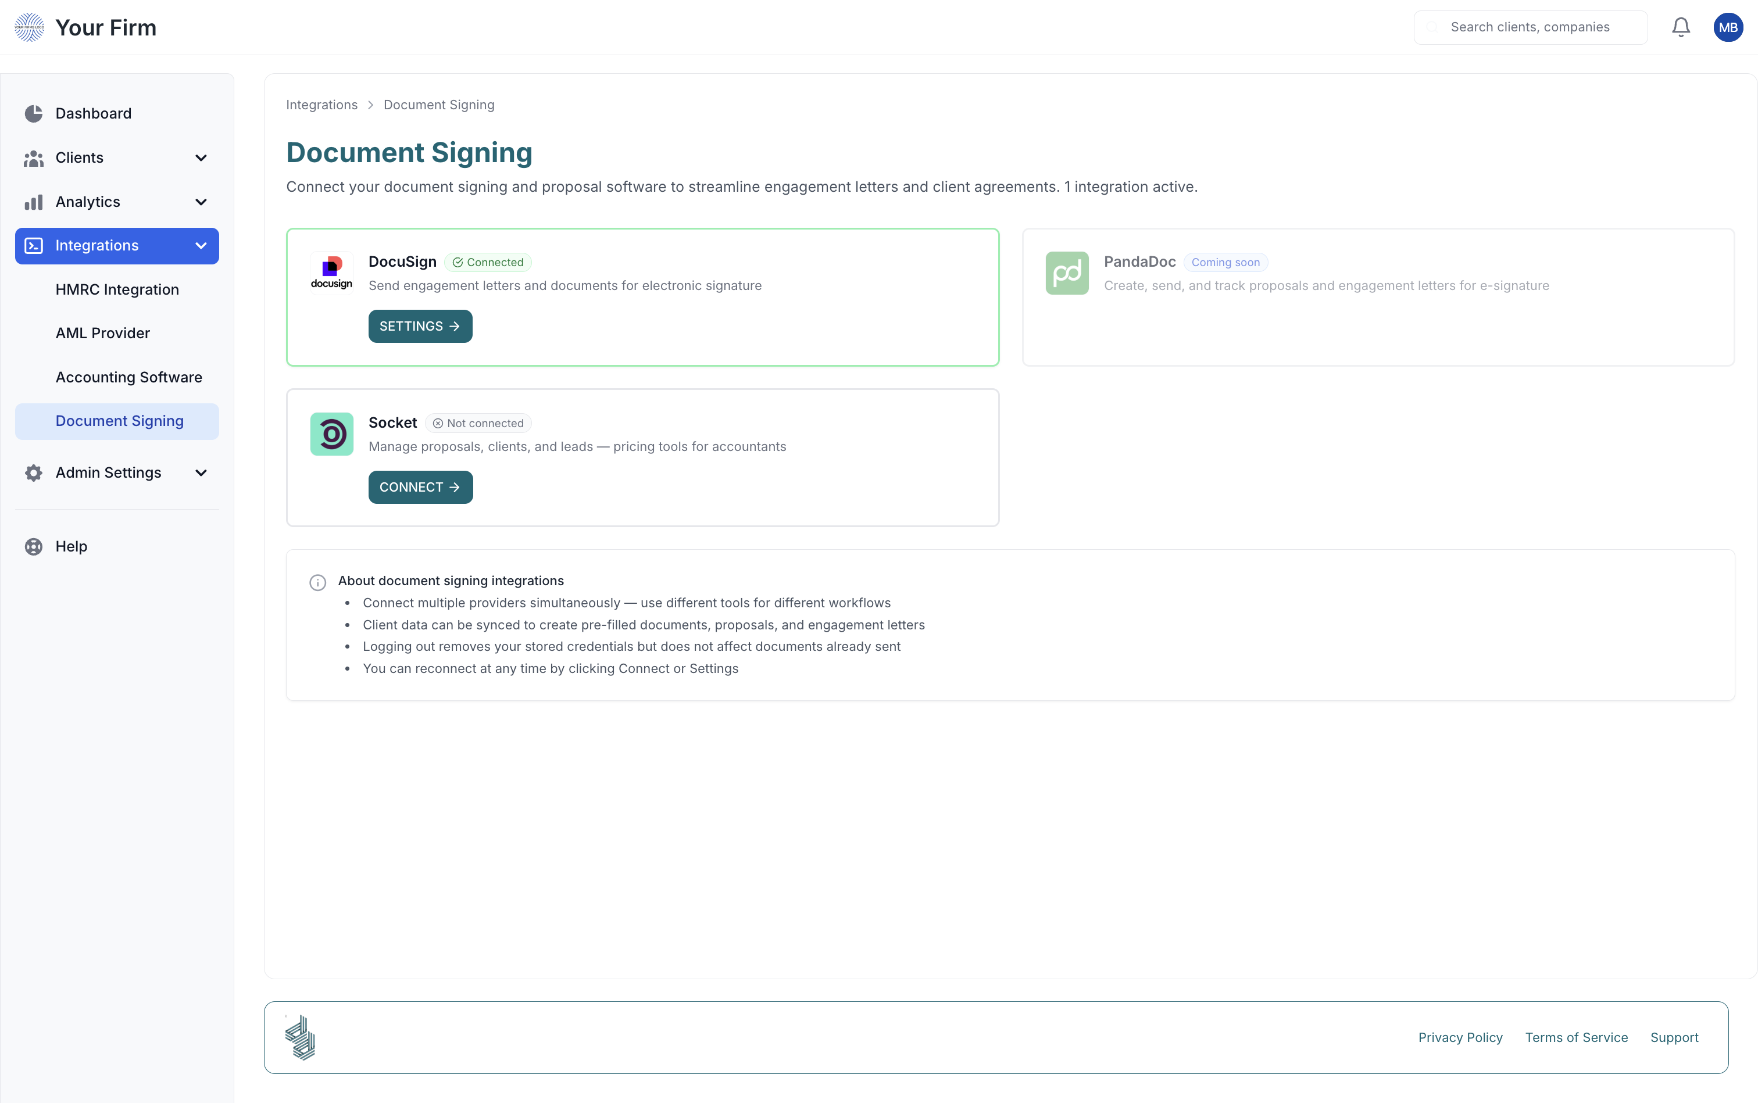Image resolution: width=1758 pixels, height=1103 pixels.
Task: Select Accounting Software in sidebar
Action: pyautogui.click(x=128, y=377)
